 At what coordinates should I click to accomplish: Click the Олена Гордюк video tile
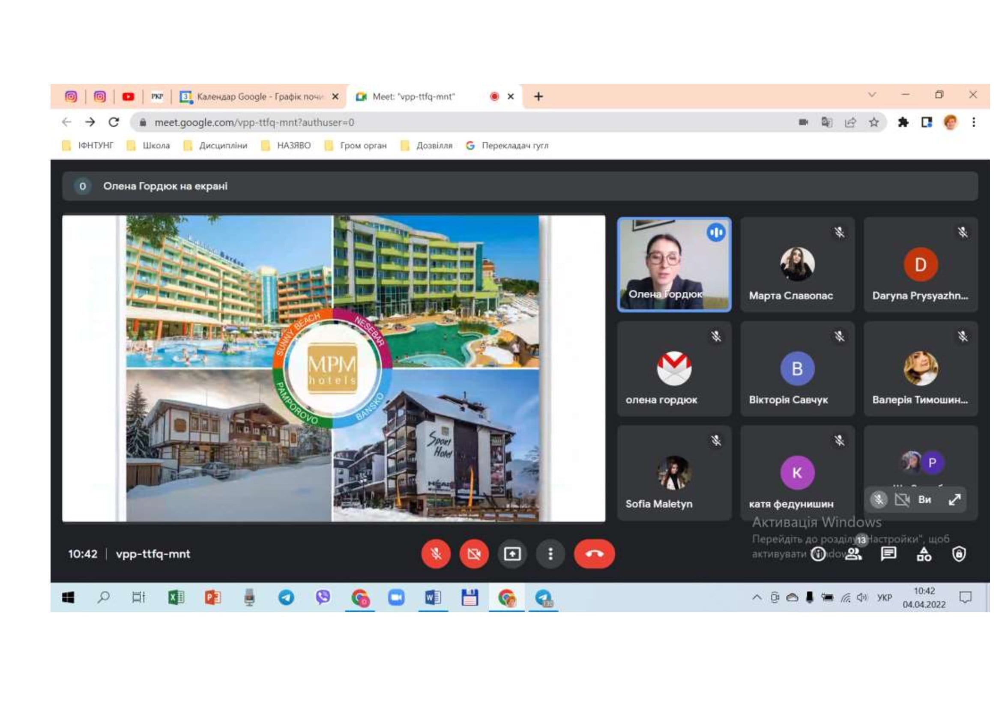tap(674, 264)
